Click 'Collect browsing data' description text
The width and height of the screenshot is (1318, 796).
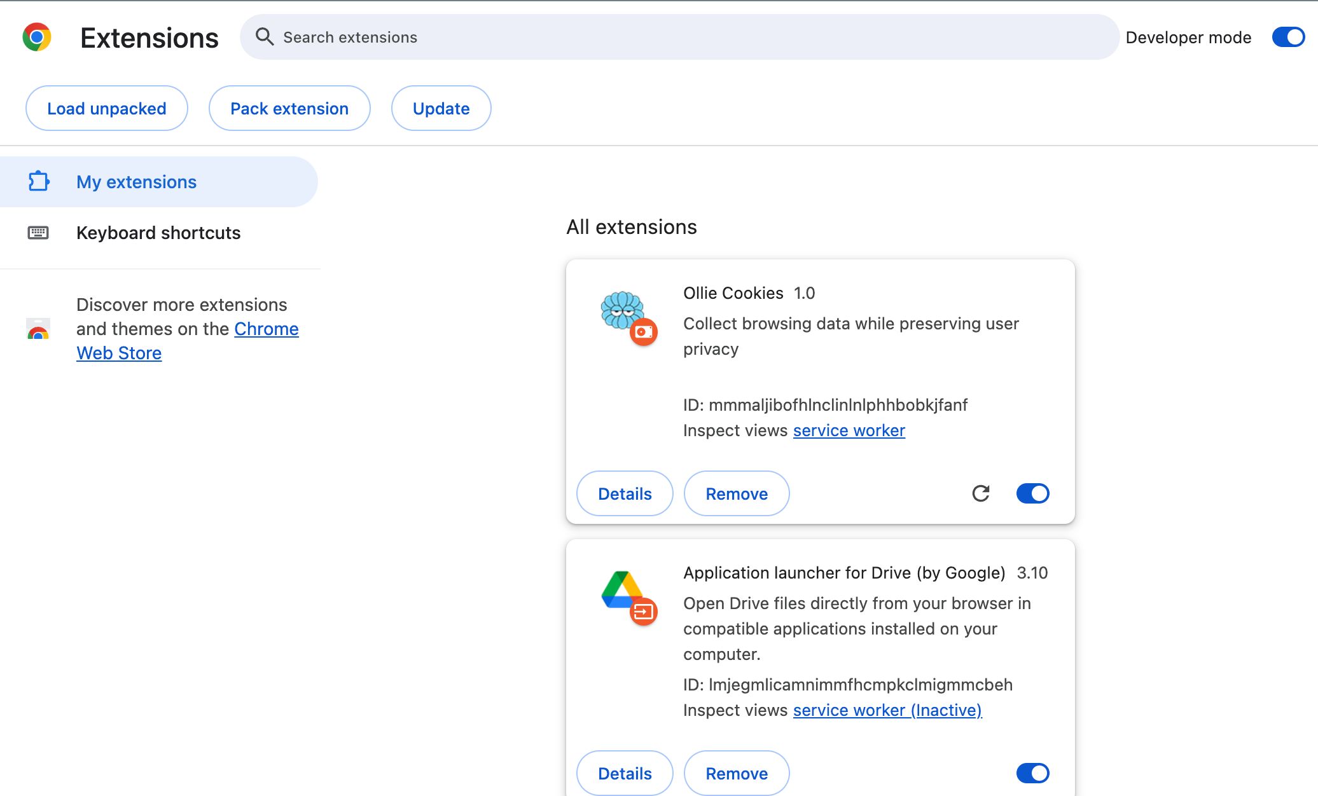click(851, 336)
